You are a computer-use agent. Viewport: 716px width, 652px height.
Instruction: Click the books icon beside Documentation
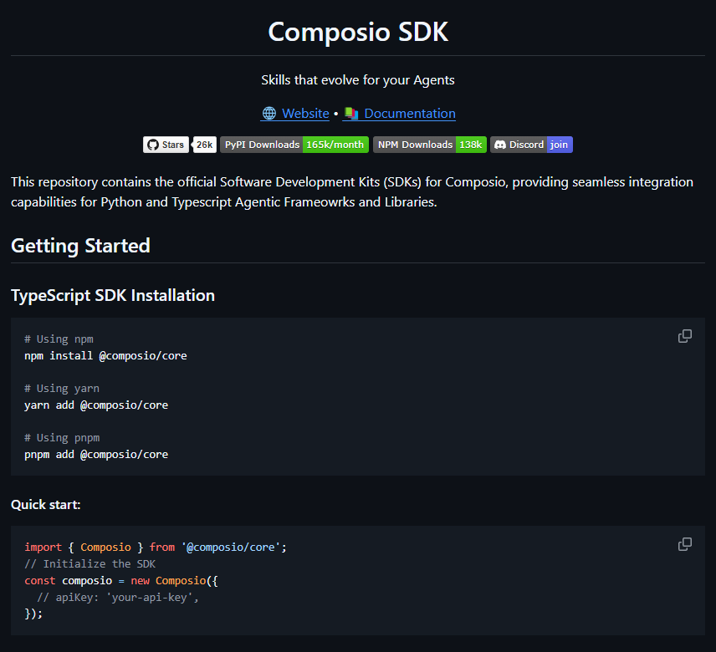pos(351,114)
